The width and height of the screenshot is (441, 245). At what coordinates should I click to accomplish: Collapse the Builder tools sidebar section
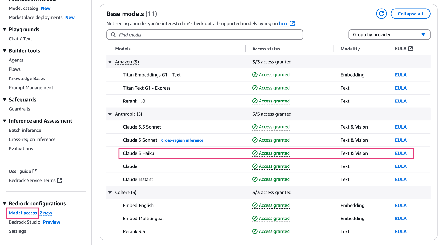tap(5, 50)
